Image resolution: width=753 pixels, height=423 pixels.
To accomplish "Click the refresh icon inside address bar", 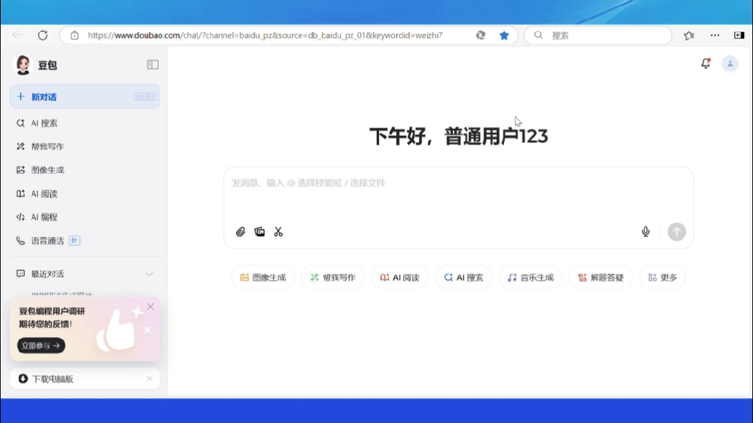I will click(x=481, y=35).
